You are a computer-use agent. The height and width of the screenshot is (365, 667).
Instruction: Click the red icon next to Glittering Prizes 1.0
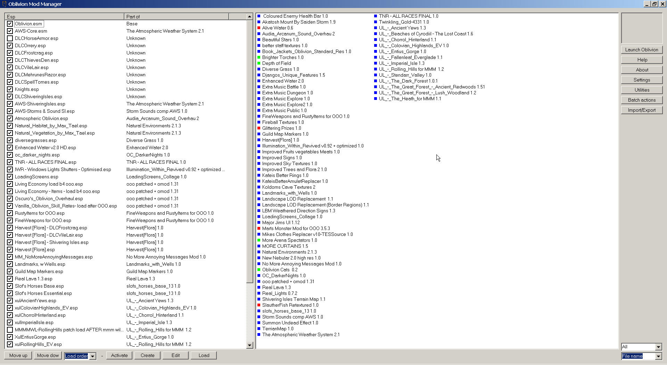tap(259, 128)
